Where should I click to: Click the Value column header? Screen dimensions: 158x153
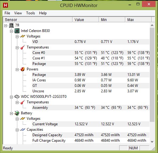pyautogui.click(x=86, y=20)
